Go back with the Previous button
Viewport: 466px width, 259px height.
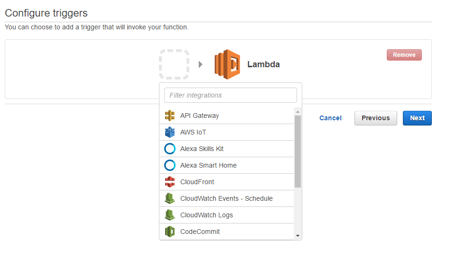coord(375,118)
